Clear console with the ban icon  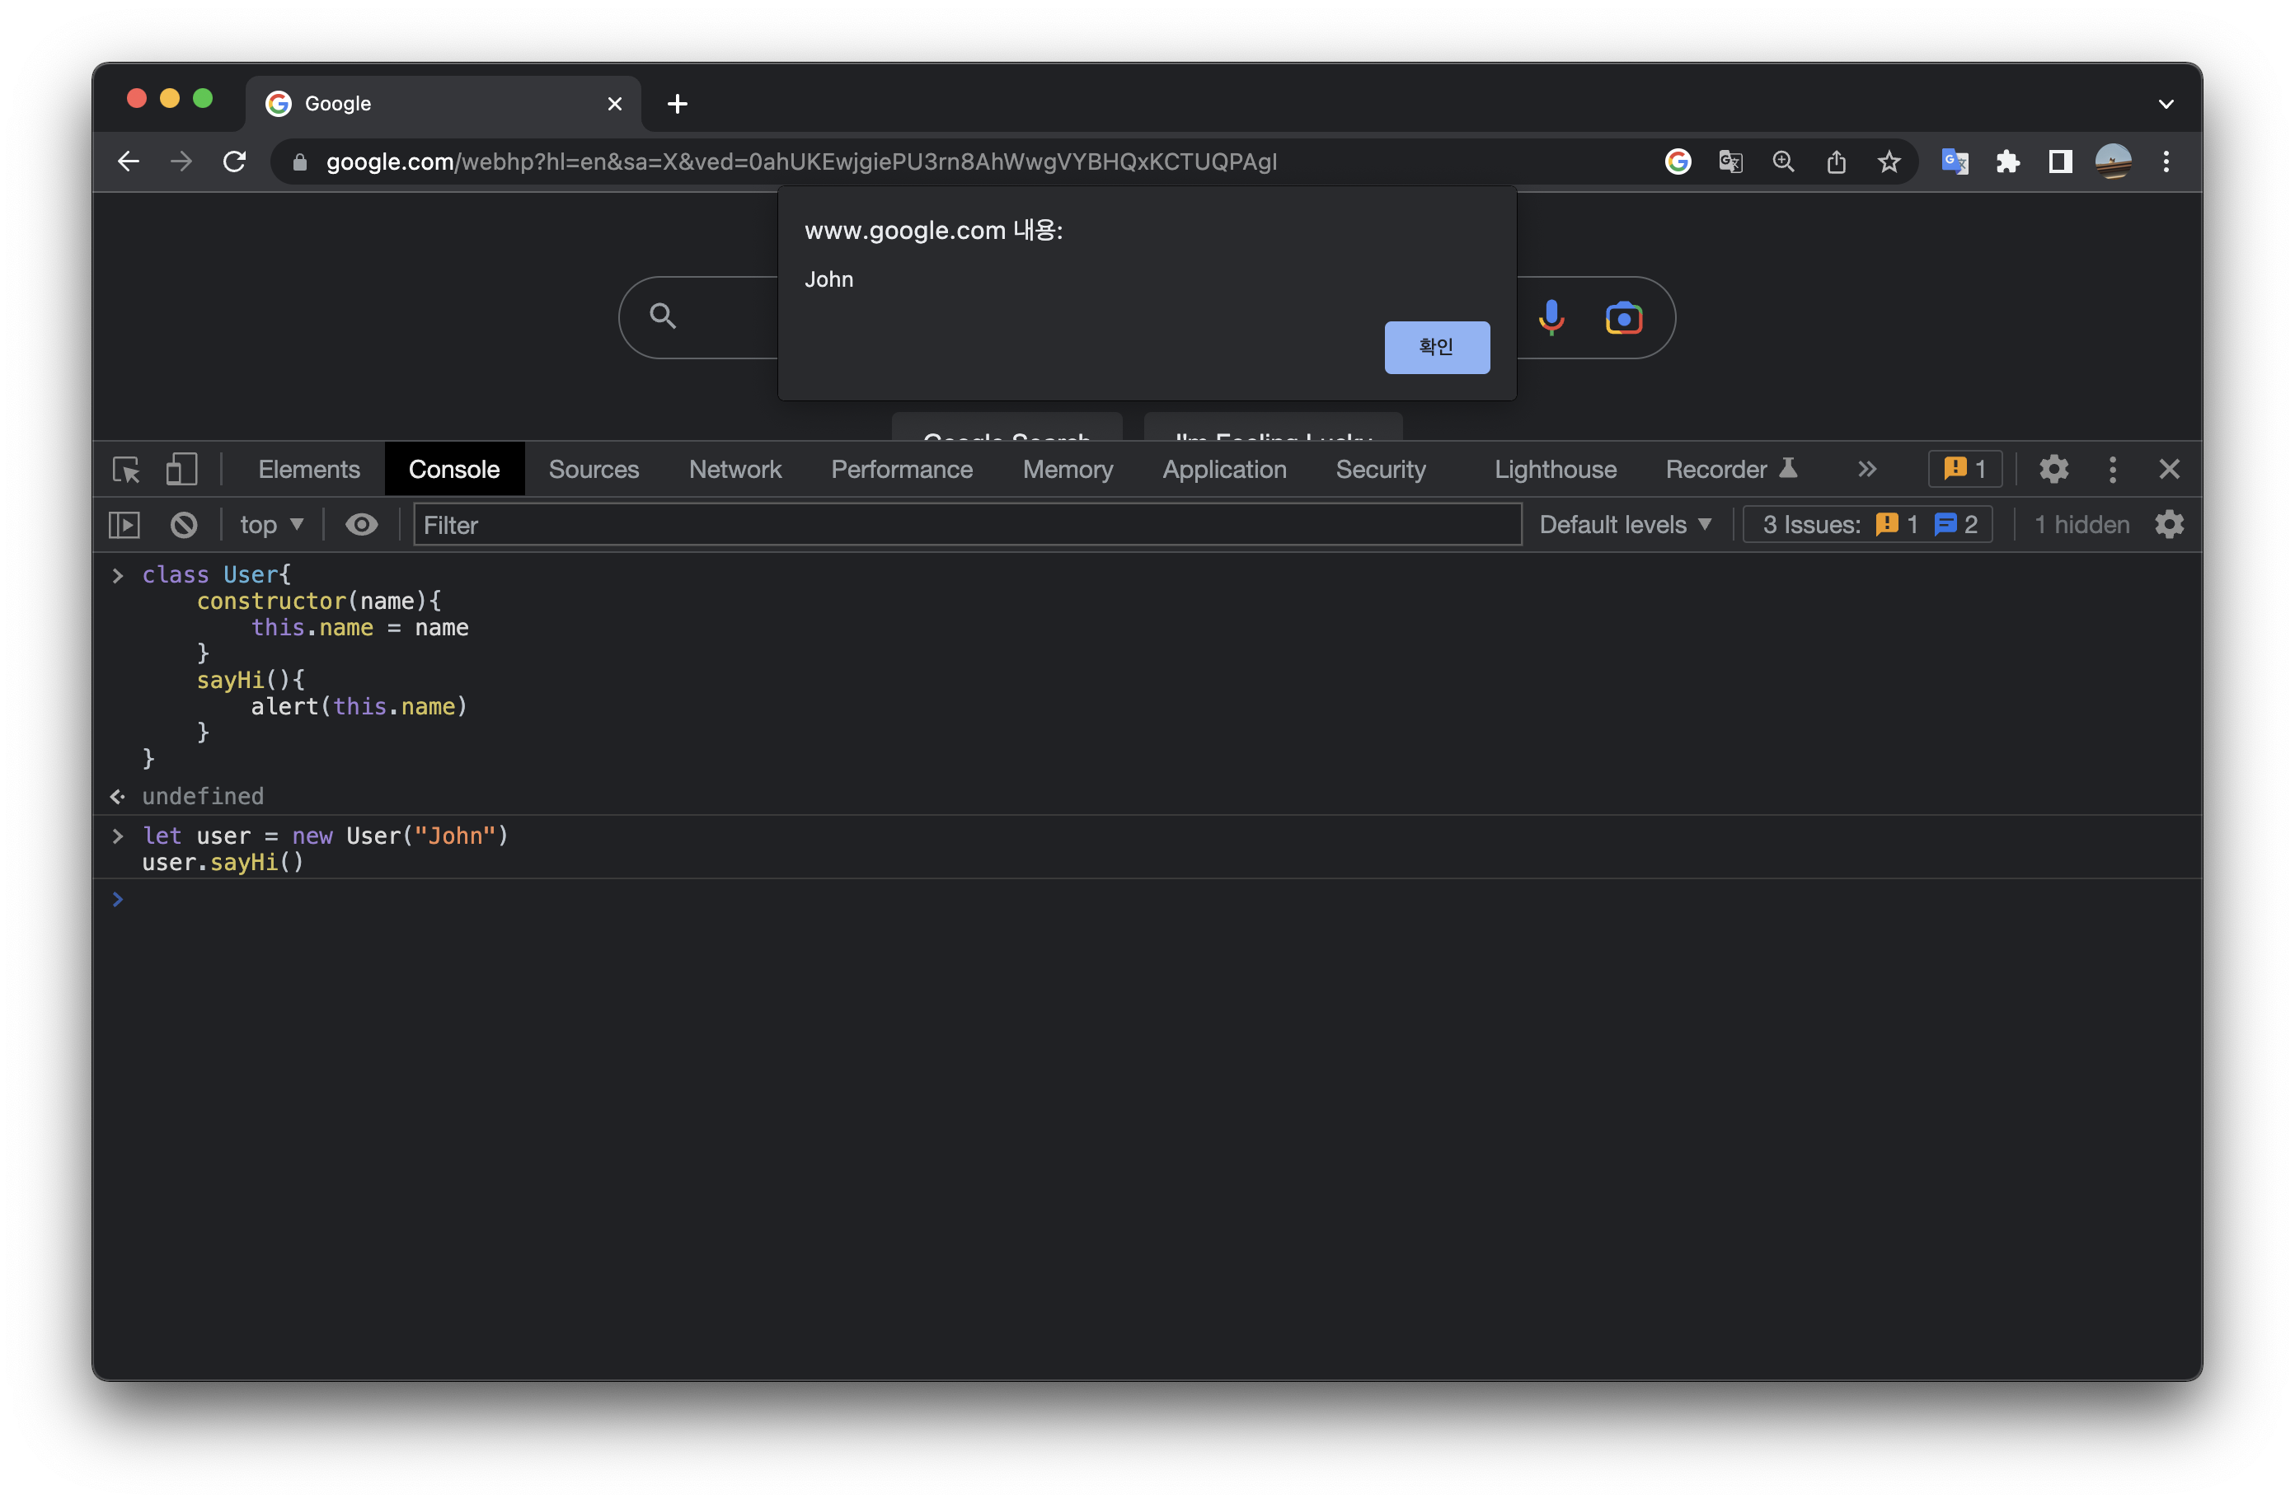coord(183,524)
